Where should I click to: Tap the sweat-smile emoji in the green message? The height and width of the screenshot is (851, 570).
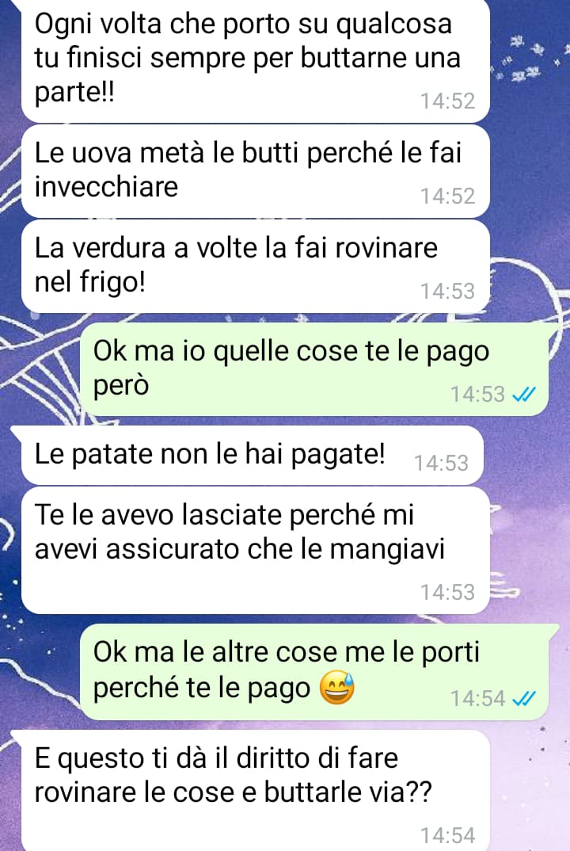[x=336, y=688]
